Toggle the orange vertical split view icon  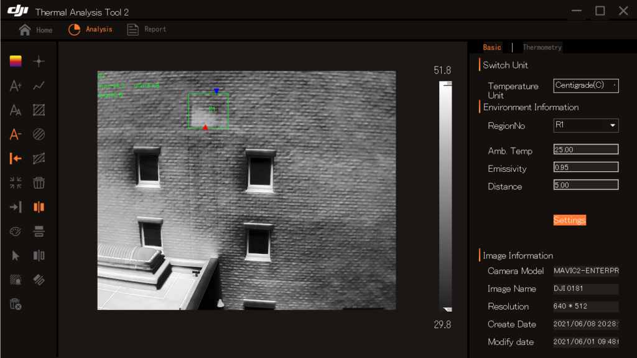(x=39, y=207)
